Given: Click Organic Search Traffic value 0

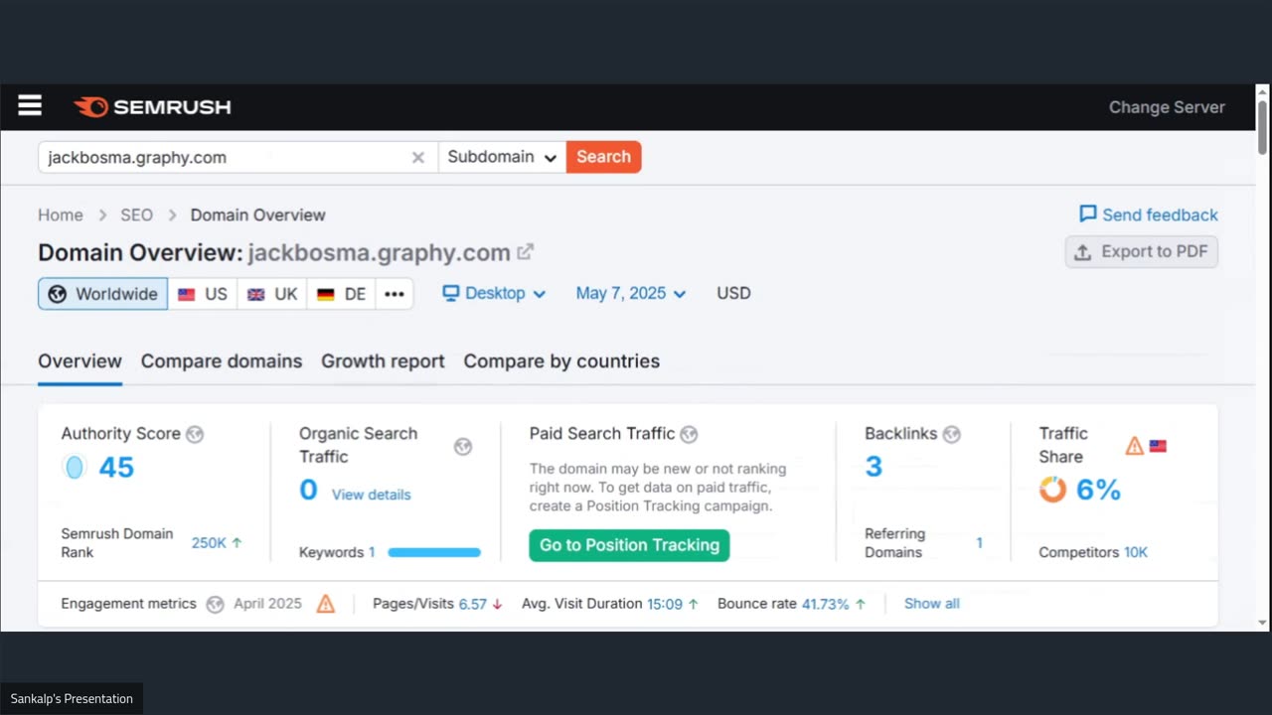Looking at the screenshot, I should (x=308, y=490).
